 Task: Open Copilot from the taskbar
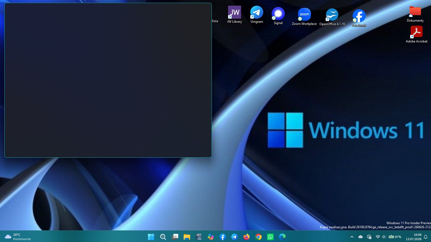pos(210,237)
